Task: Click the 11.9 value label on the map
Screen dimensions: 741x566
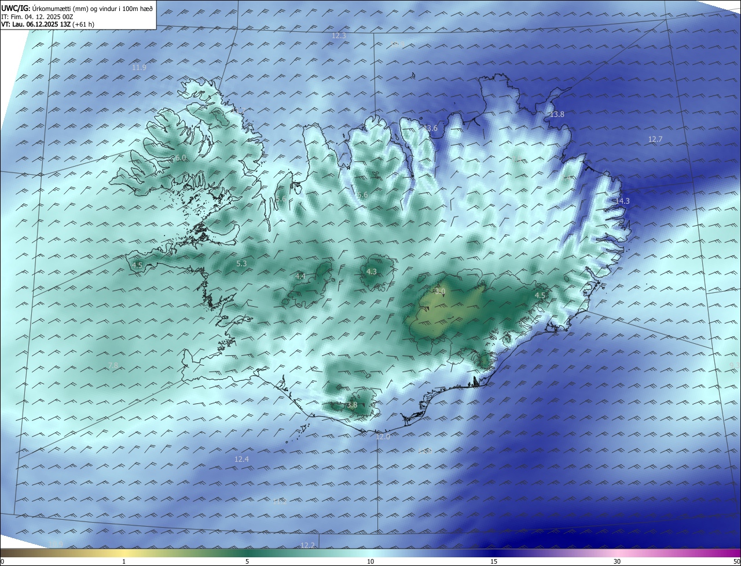Action: (139, 68)
